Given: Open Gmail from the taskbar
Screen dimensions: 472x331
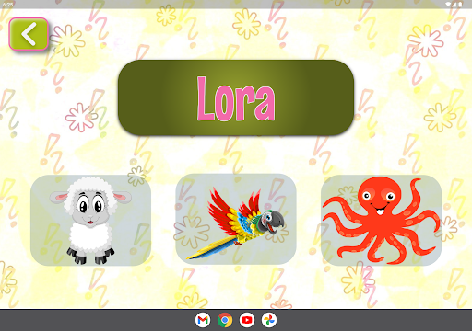Looking at the screenshot, I should tap(203, 320).
